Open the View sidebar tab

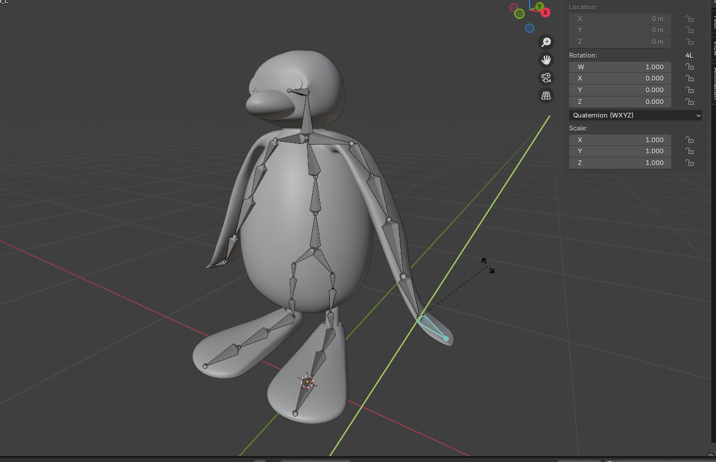pyautogui.click(x=714, y=49)
